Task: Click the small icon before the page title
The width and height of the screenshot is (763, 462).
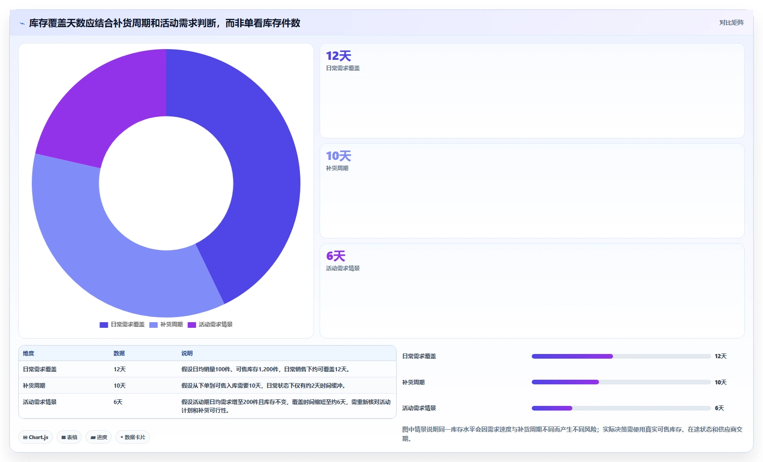Action: [x=22, y=23]
